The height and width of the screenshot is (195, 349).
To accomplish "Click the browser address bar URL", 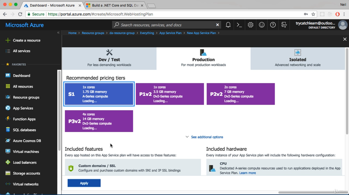I will pyautogui.click(x=101, y=14).
